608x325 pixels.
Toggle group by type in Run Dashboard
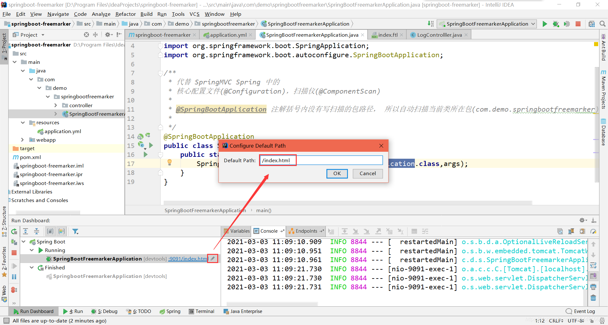pos(50,231)
